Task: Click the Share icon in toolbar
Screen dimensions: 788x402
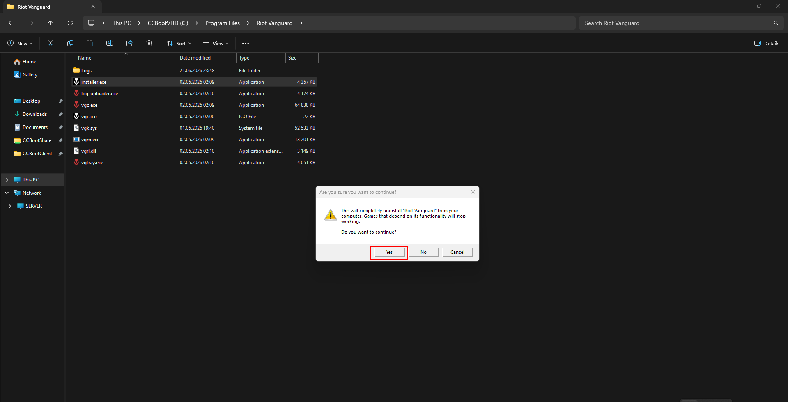Action: (129, 43)
